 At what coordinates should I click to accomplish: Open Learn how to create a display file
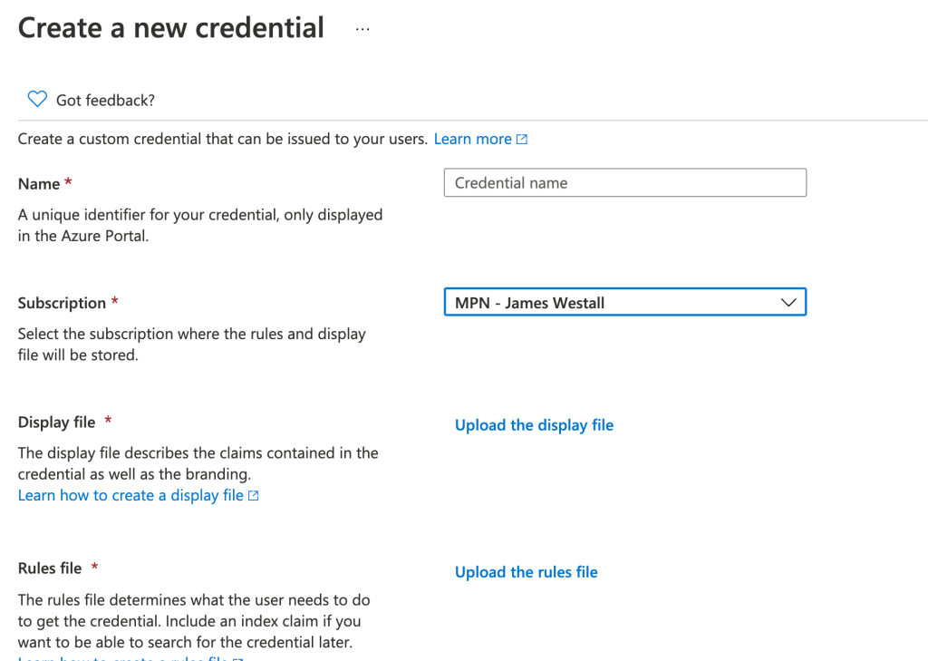point(130,495)
